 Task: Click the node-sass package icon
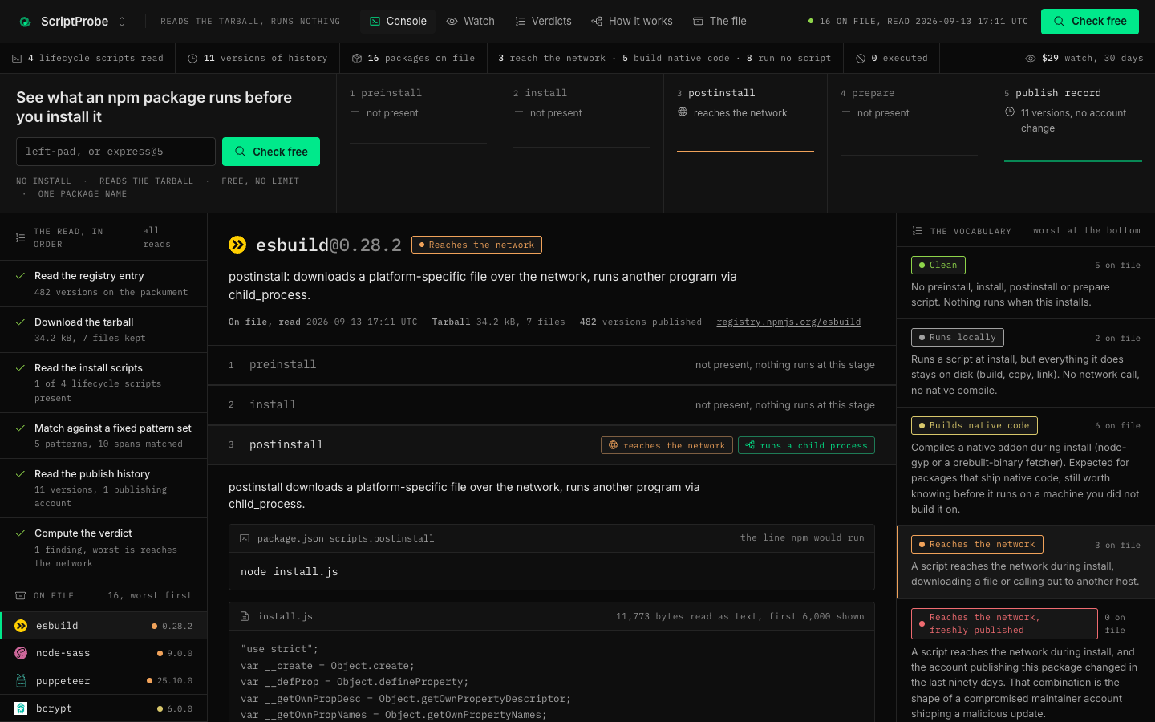tap(21, 653)
